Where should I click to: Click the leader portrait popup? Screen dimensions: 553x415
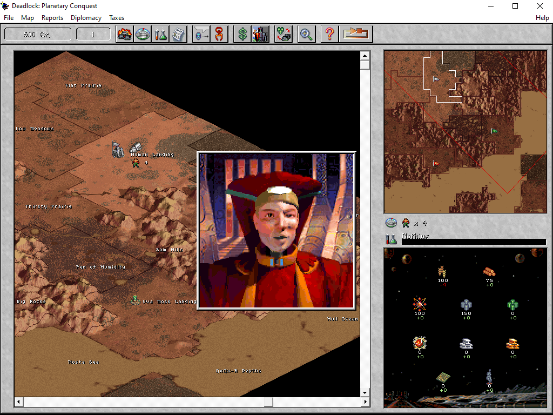pos(276,230)
